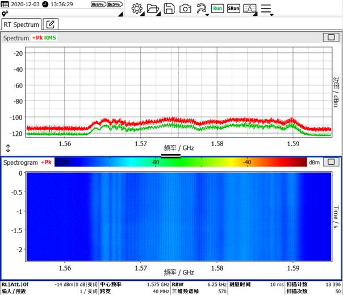
Task: Click the spectrum measurement mode icon
Action: click(x=250, y=9)
